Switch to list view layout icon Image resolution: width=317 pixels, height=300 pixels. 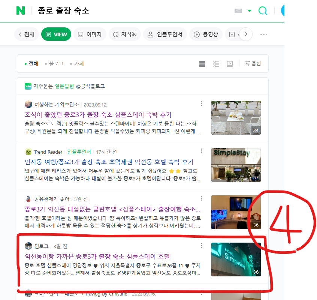coord(216,64)
